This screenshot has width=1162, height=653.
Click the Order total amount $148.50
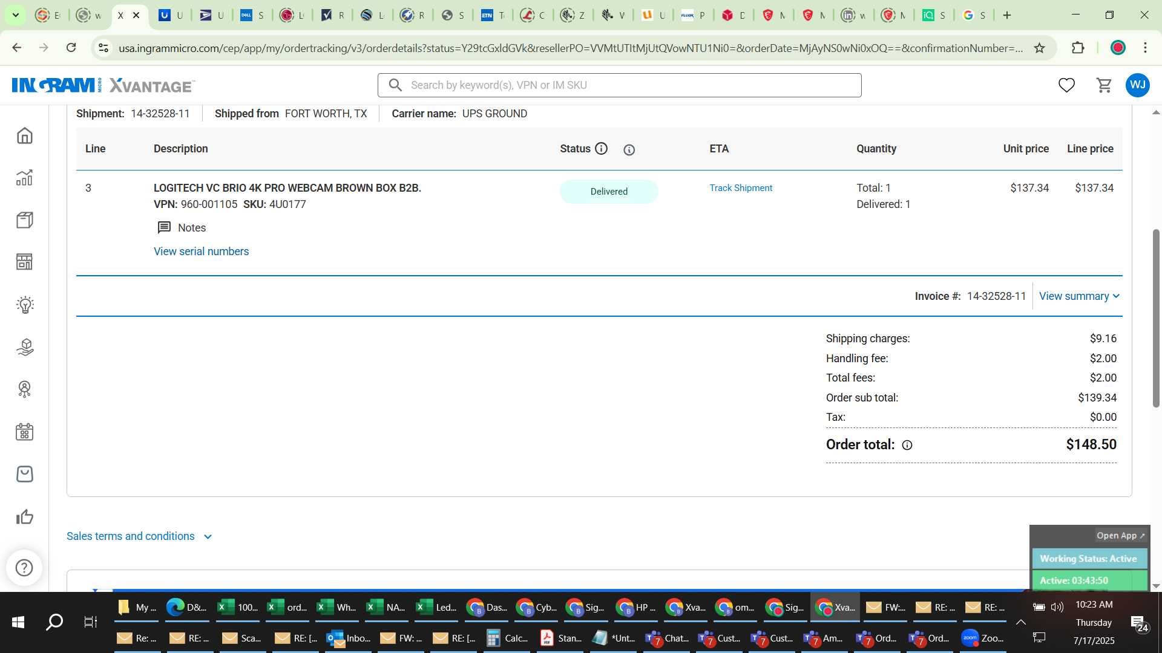[1091, 444]
